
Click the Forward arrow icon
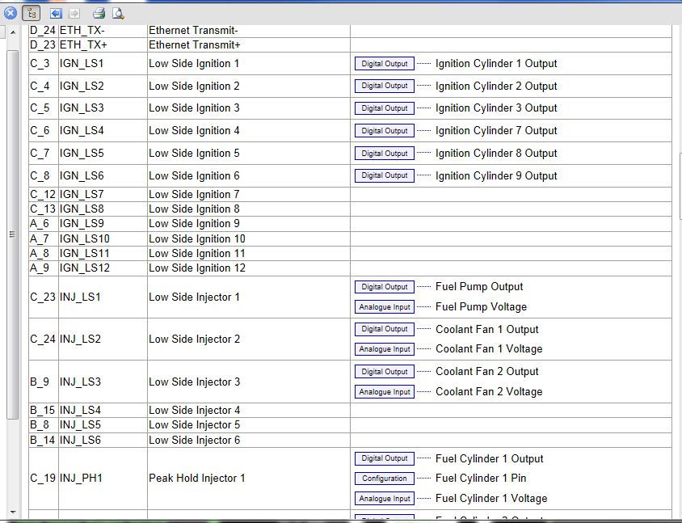(74, 13)
